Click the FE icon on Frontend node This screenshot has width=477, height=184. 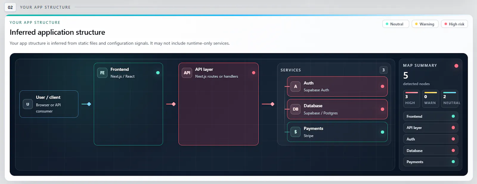tap(102, 73)
